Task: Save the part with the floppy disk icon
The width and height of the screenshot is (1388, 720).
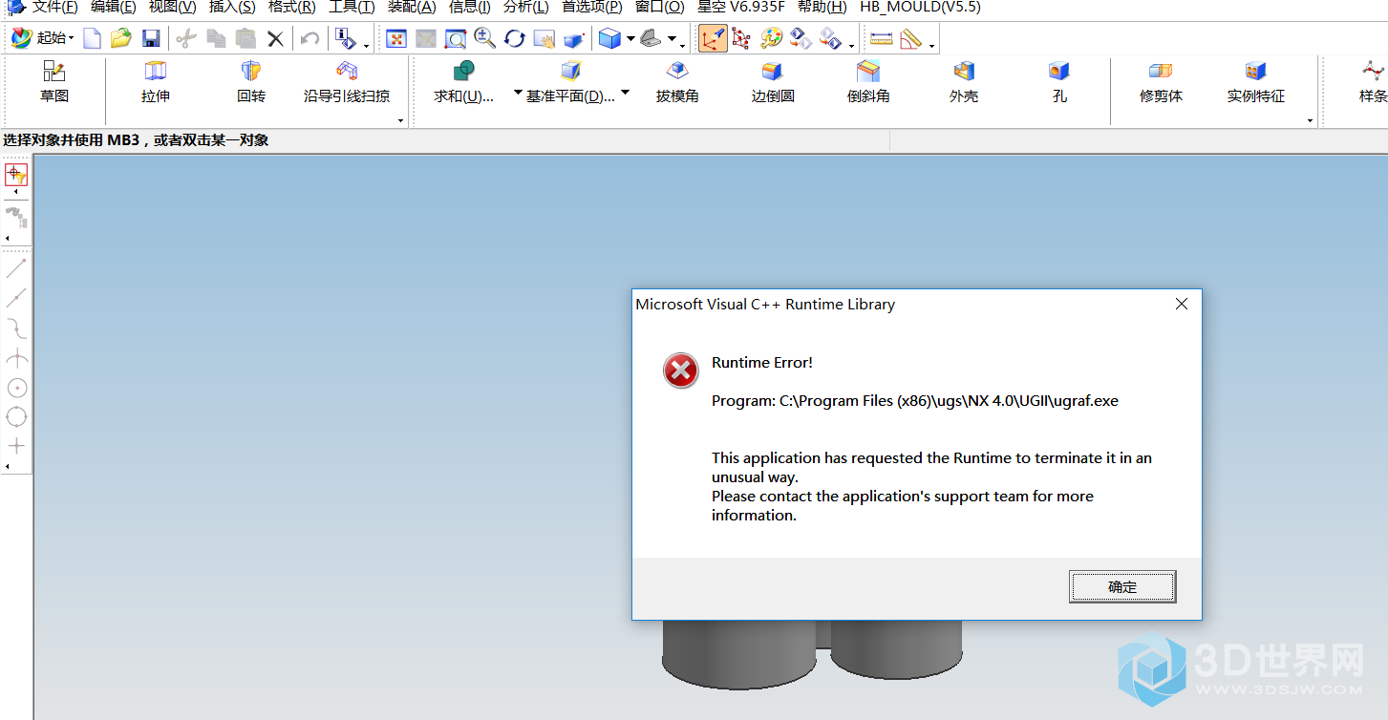Action: [x=151, y=38]
